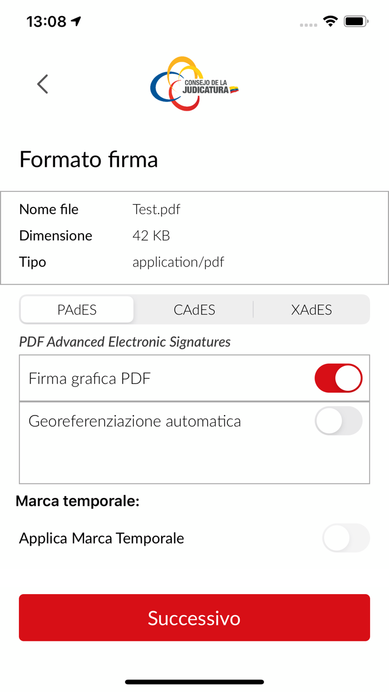The image size is (389, 692).
Task: Switch to the CAdES tab
Action: point(194,309)
